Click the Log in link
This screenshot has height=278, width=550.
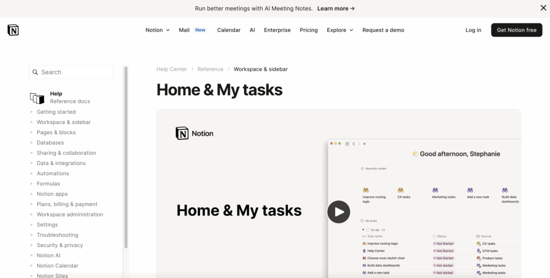point(473,30)
